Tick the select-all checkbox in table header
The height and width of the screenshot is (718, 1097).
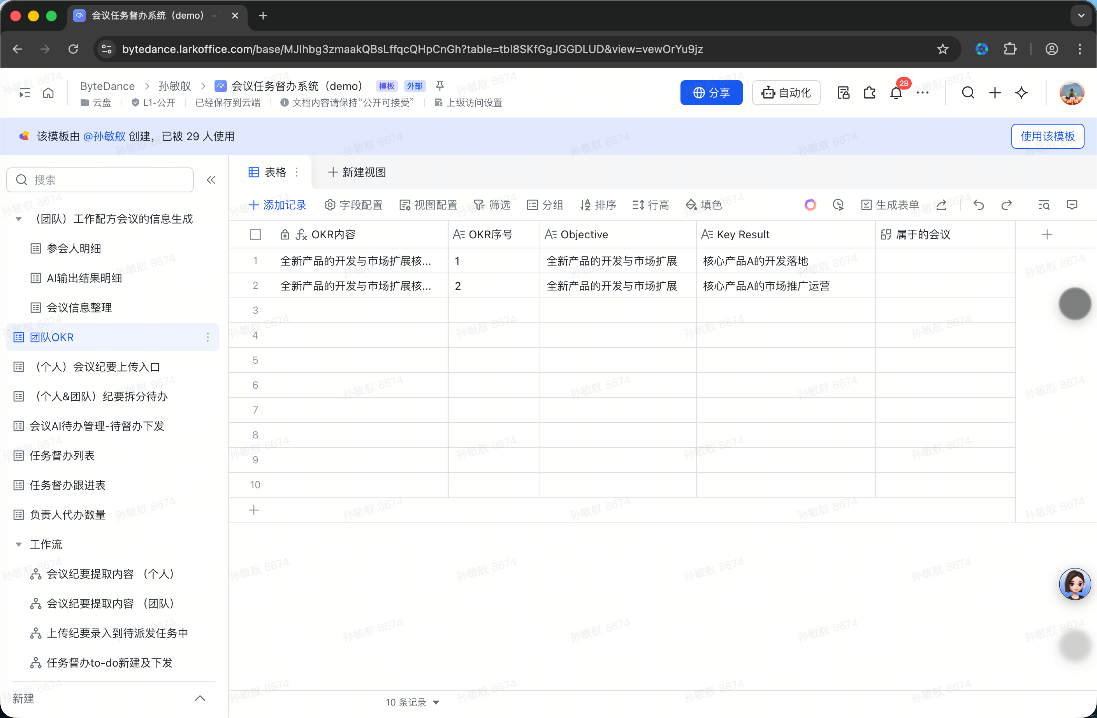(255, 235)
